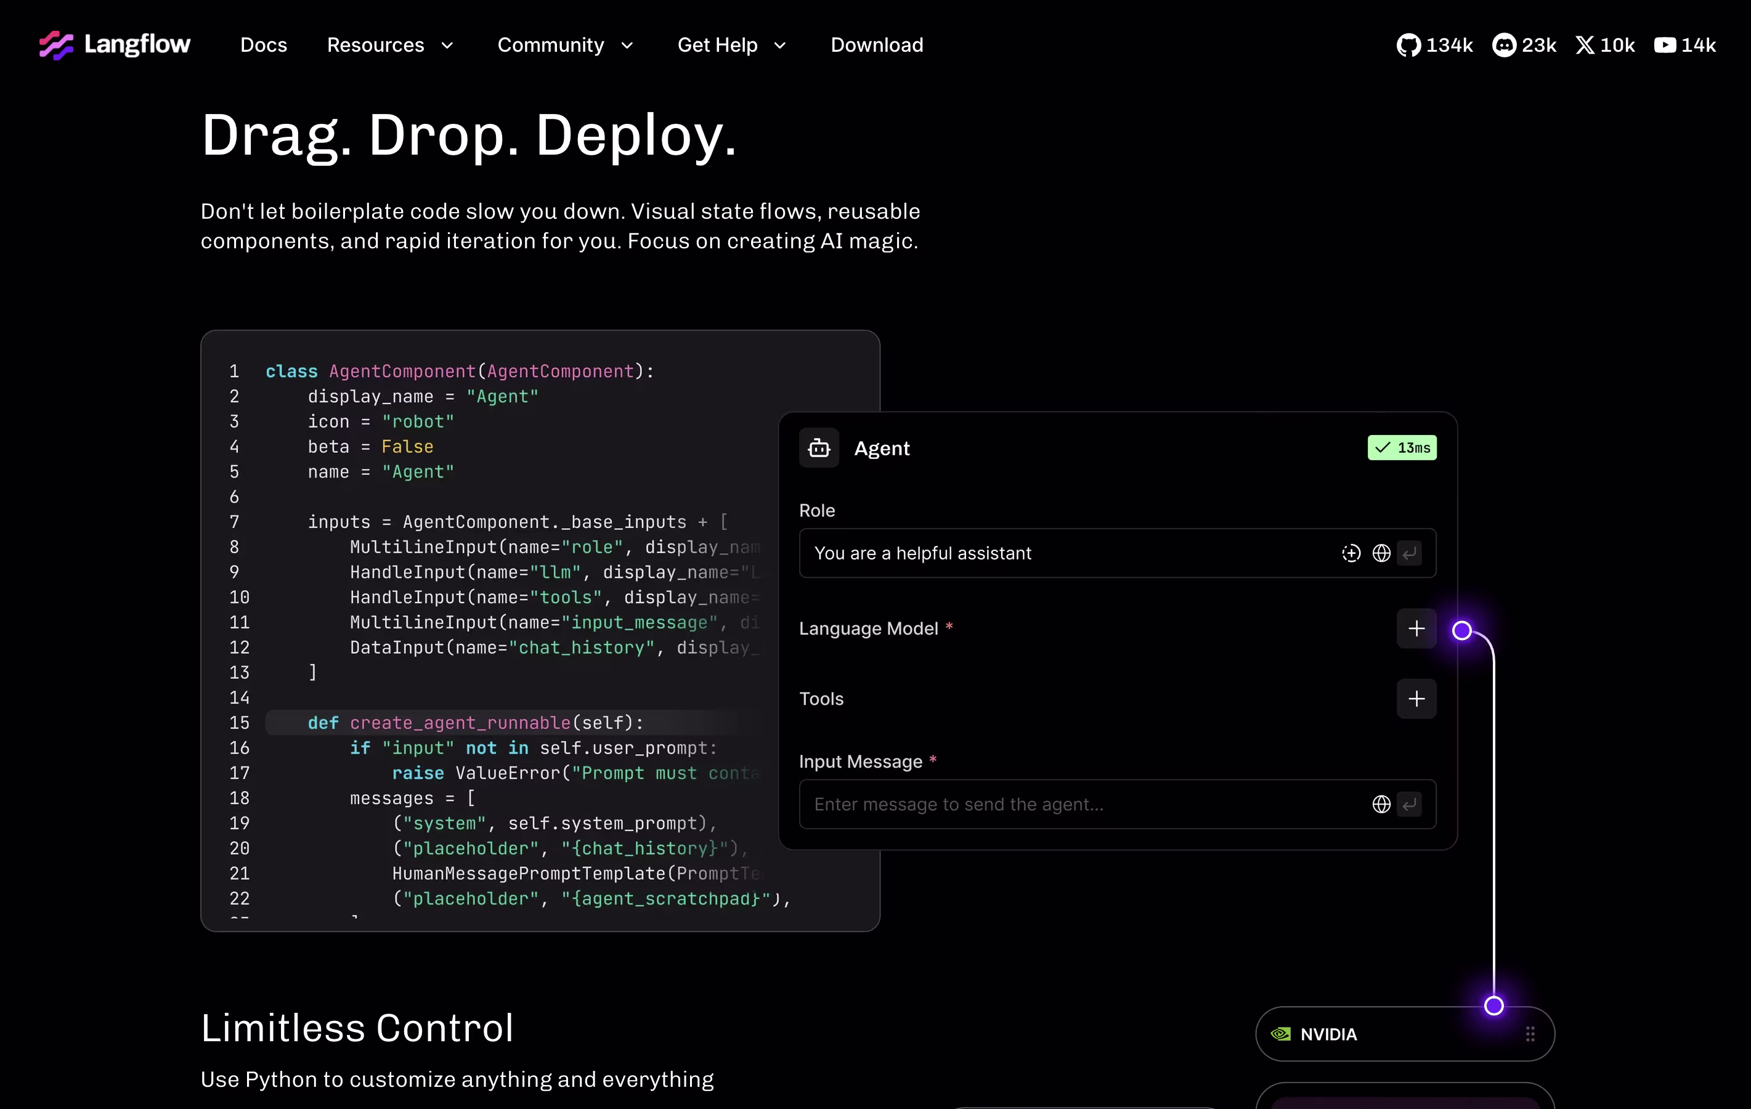Click the Agent robot icon
Screen dimensions: 1751x1109
[819, 448]
